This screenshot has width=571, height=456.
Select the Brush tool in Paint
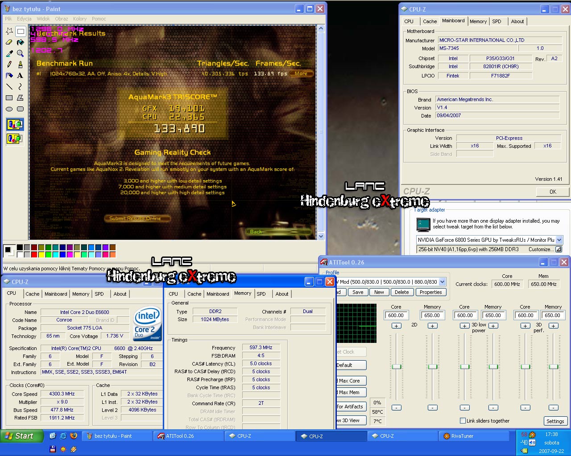21,65
